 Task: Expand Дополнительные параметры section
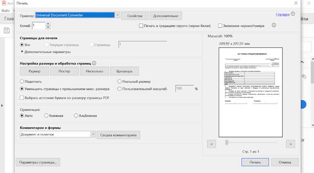pyautogui.click(x=46, y=52)
